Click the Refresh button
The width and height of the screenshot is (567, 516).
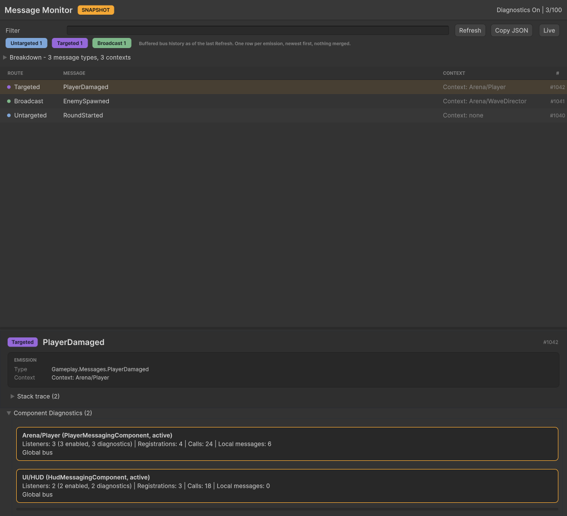pyautogui.click(x=470, y=30)
